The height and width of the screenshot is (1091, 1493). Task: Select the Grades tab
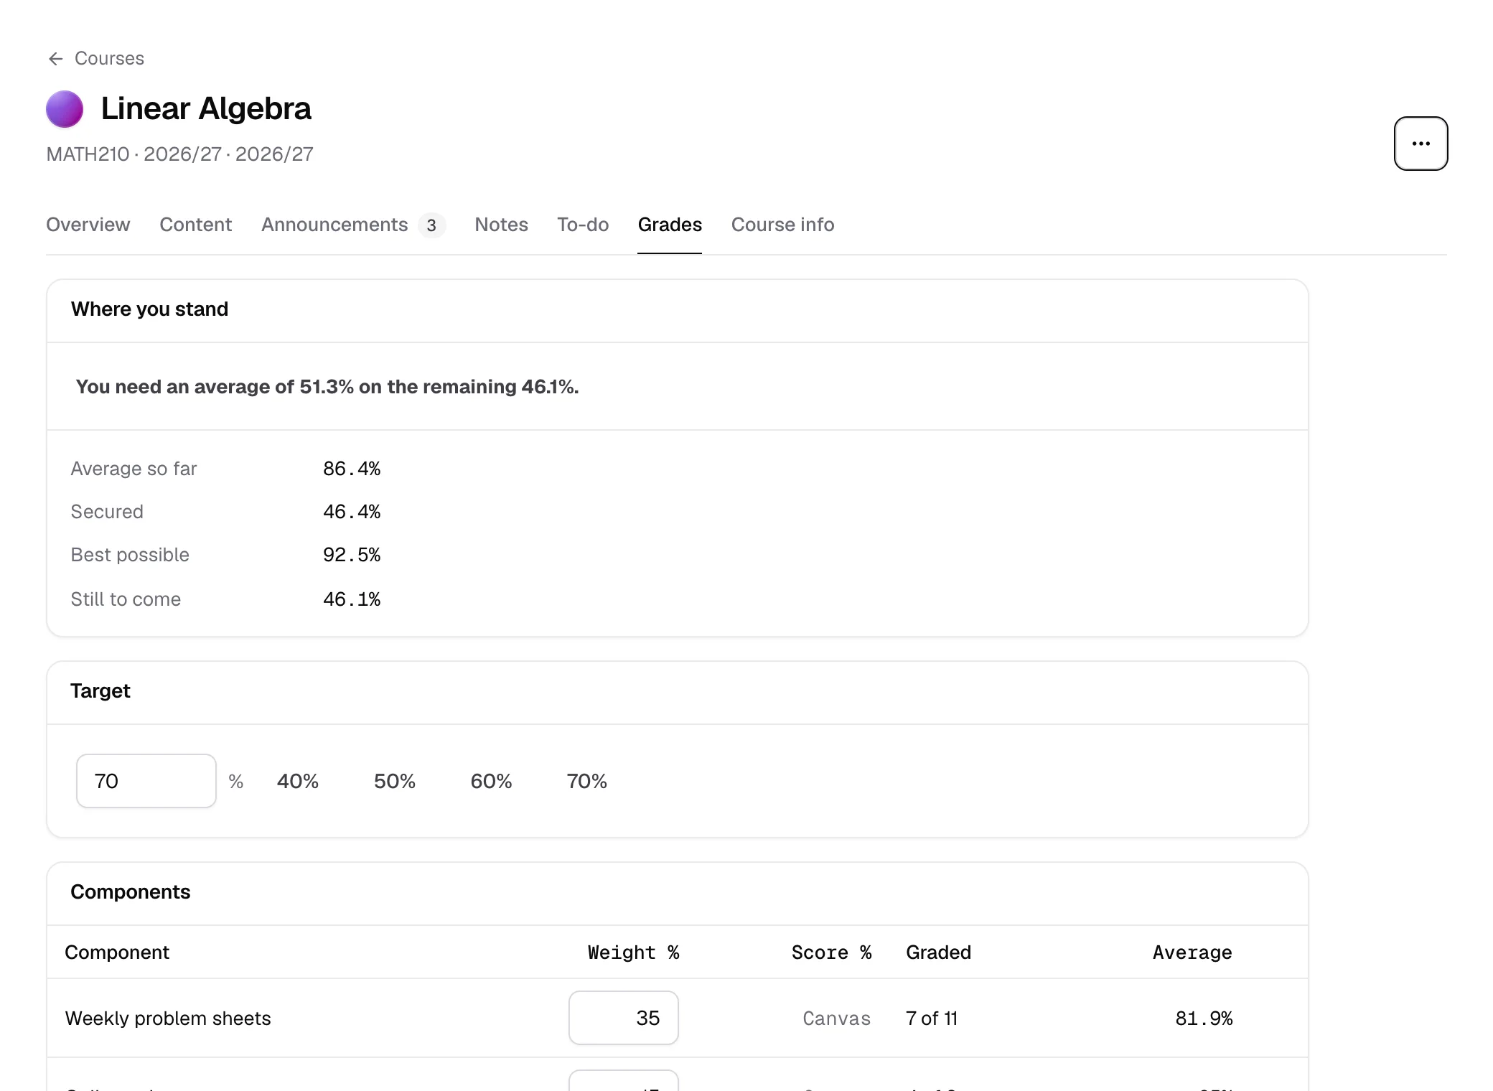(x=670, y=225)
